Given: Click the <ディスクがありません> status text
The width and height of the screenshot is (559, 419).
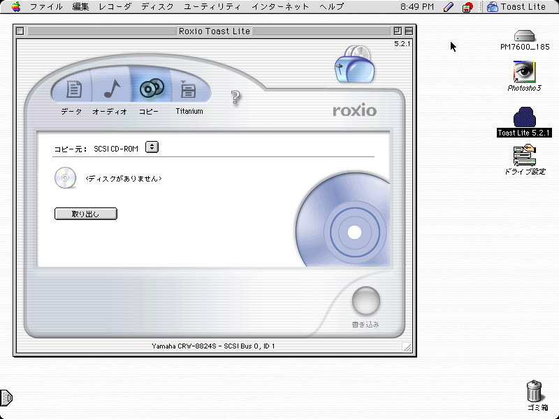Looking at the screenshot, I should point(124,179).
